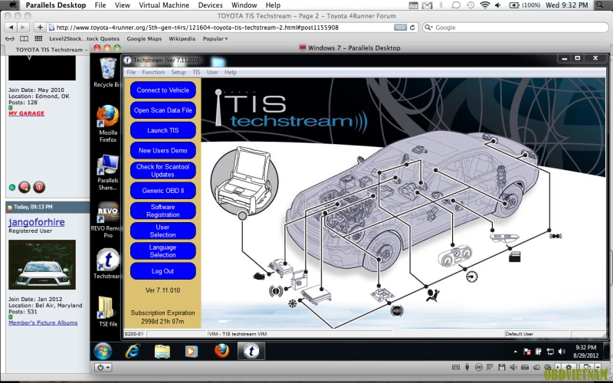613x383 pixels.
Task: Open the Techstream desktop shortcut
Action: pos(107,264)
